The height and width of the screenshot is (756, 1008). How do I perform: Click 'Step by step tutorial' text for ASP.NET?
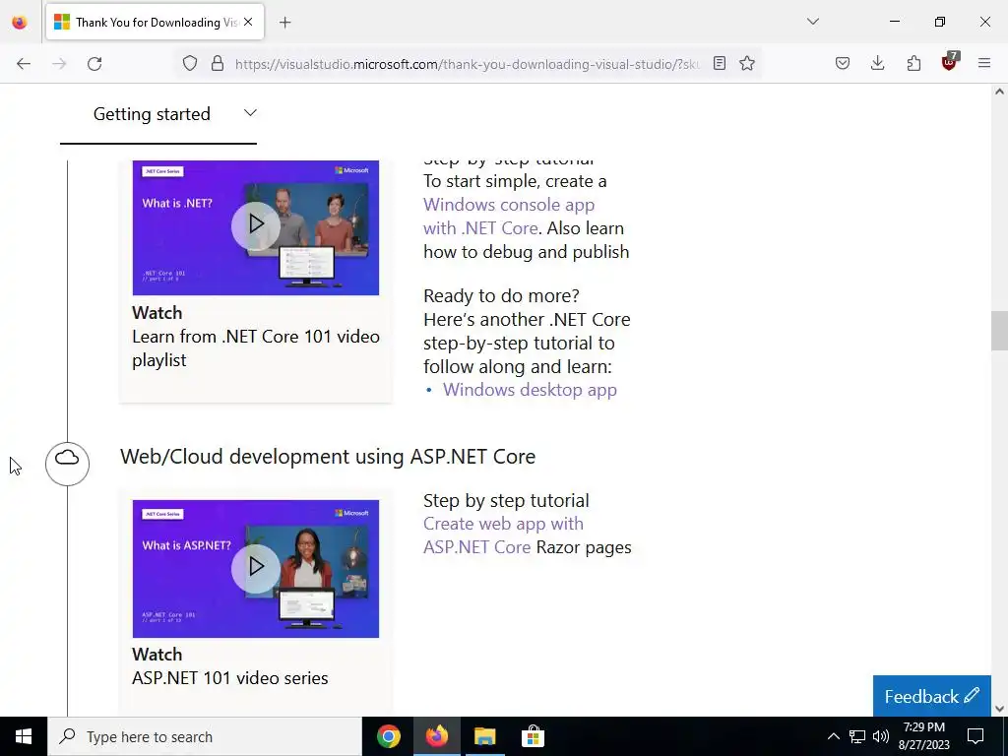pyautogui.click(x=506, y=501)
